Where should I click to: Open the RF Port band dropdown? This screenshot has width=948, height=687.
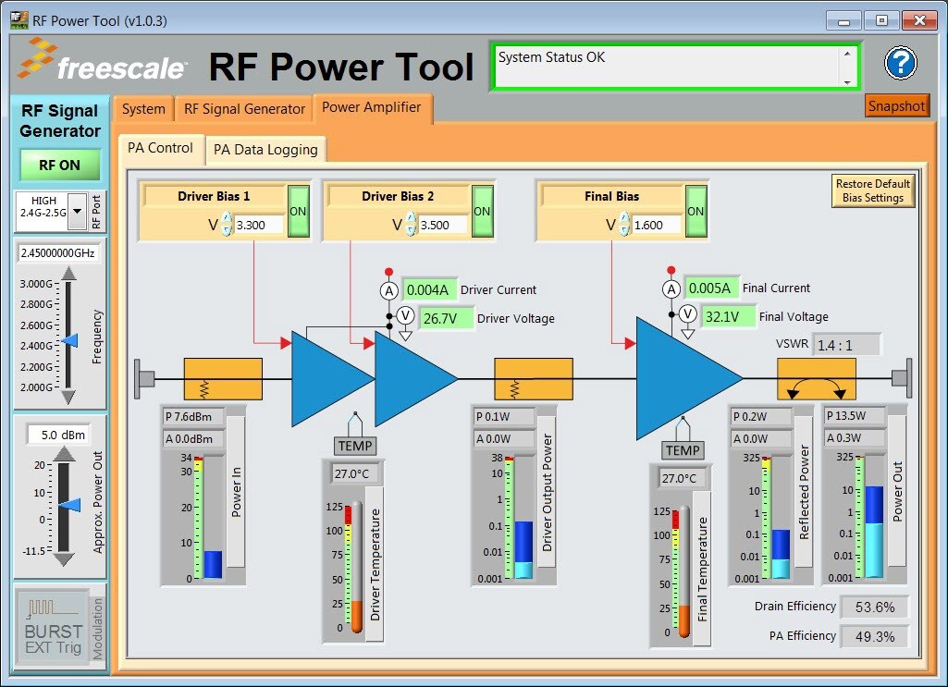pyautogui.click(x=78, y=211)
